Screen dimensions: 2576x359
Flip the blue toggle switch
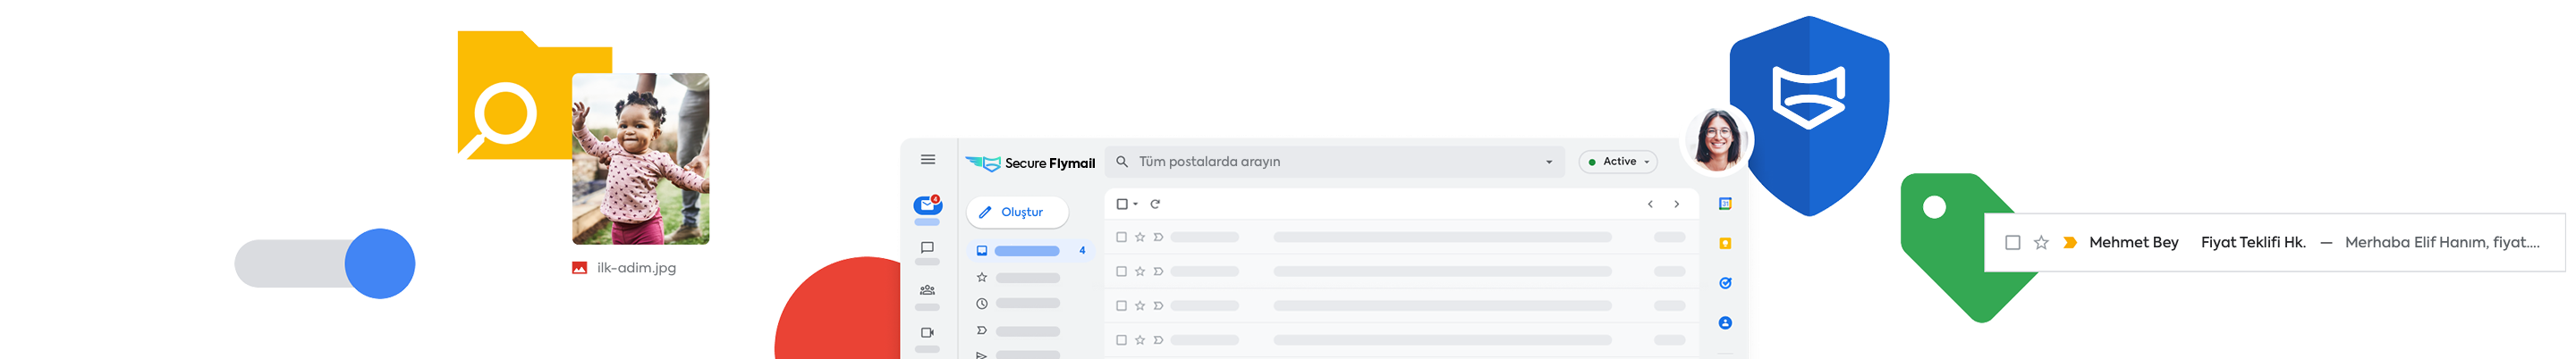click(x=379, y=263)
